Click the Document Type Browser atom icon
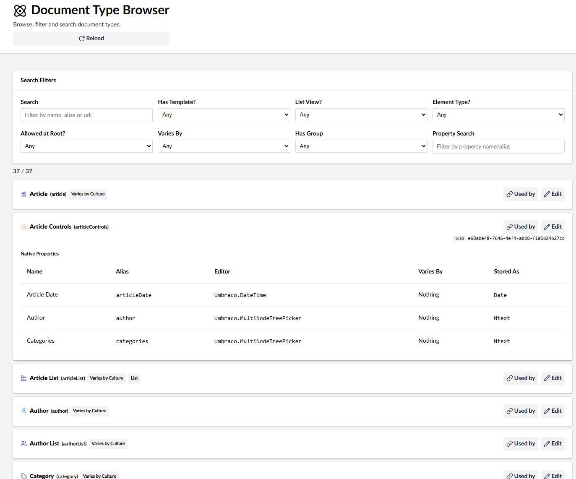The height and width of the screenshot is (479, 576). (x=20, y=10)
